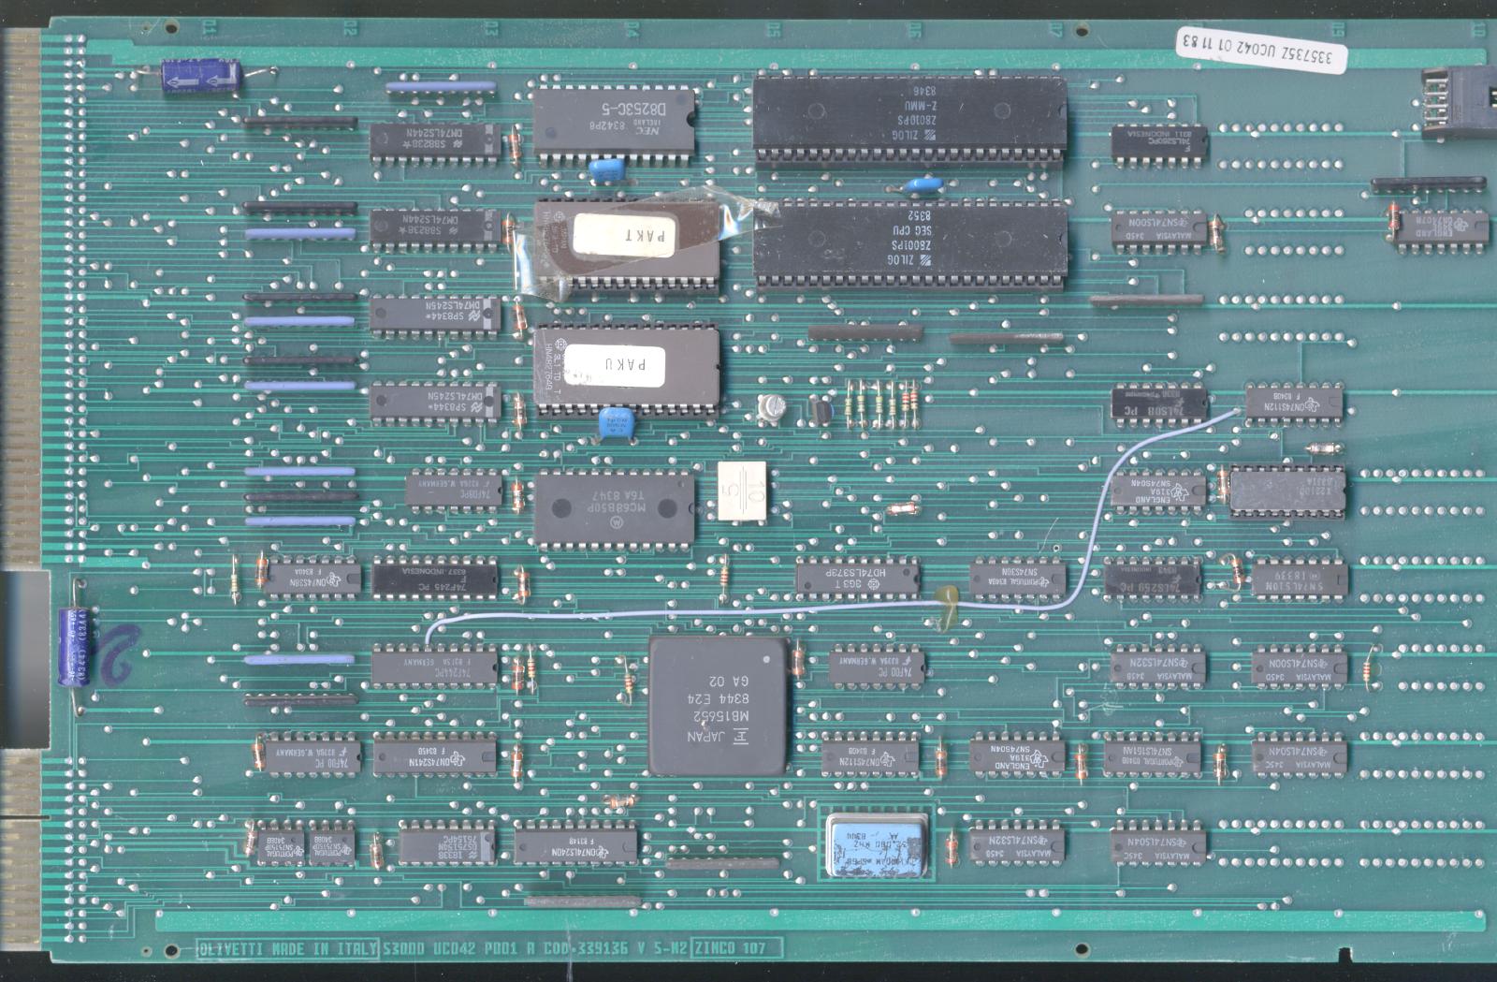Viewport: 1497px width, 982px height.
Task: Click the small silver metal-can transistor
Action: click(771, 407)
